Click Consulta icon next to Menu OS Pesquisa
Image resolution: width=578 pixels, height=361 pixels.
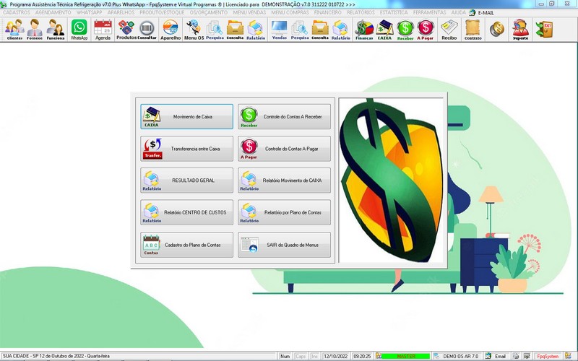(235, 30)
